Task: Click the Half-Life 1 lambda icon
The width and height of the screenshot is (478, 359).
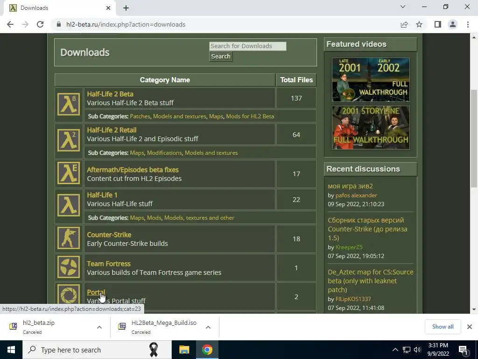Action: (x=69, y=205)
